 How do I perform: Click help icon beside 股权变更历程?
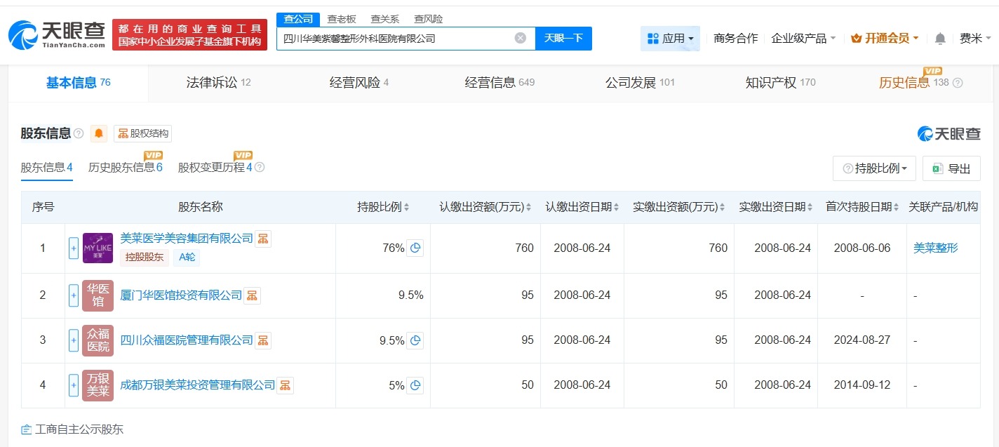260,168
